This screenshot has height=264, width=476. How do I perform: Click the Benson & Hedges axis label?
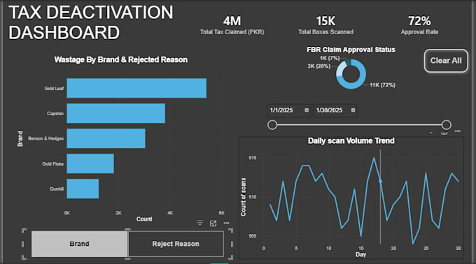[x=45, y=139]
